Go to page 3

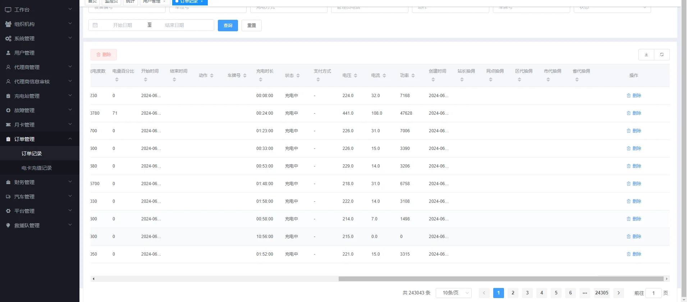click(527, 293)
